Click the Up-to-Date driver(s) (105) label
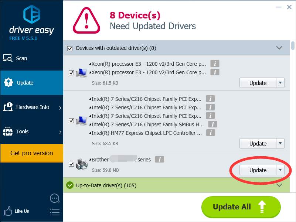This screenshot has width=296, height=222. point(106,185)
